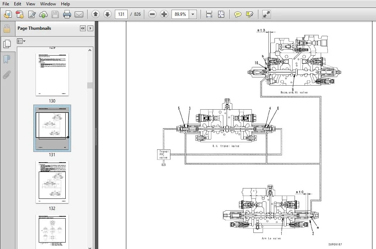This screenshot has height=249, width=376.
Task: Toggle read mode full screen icon
Action: point(267,14)
